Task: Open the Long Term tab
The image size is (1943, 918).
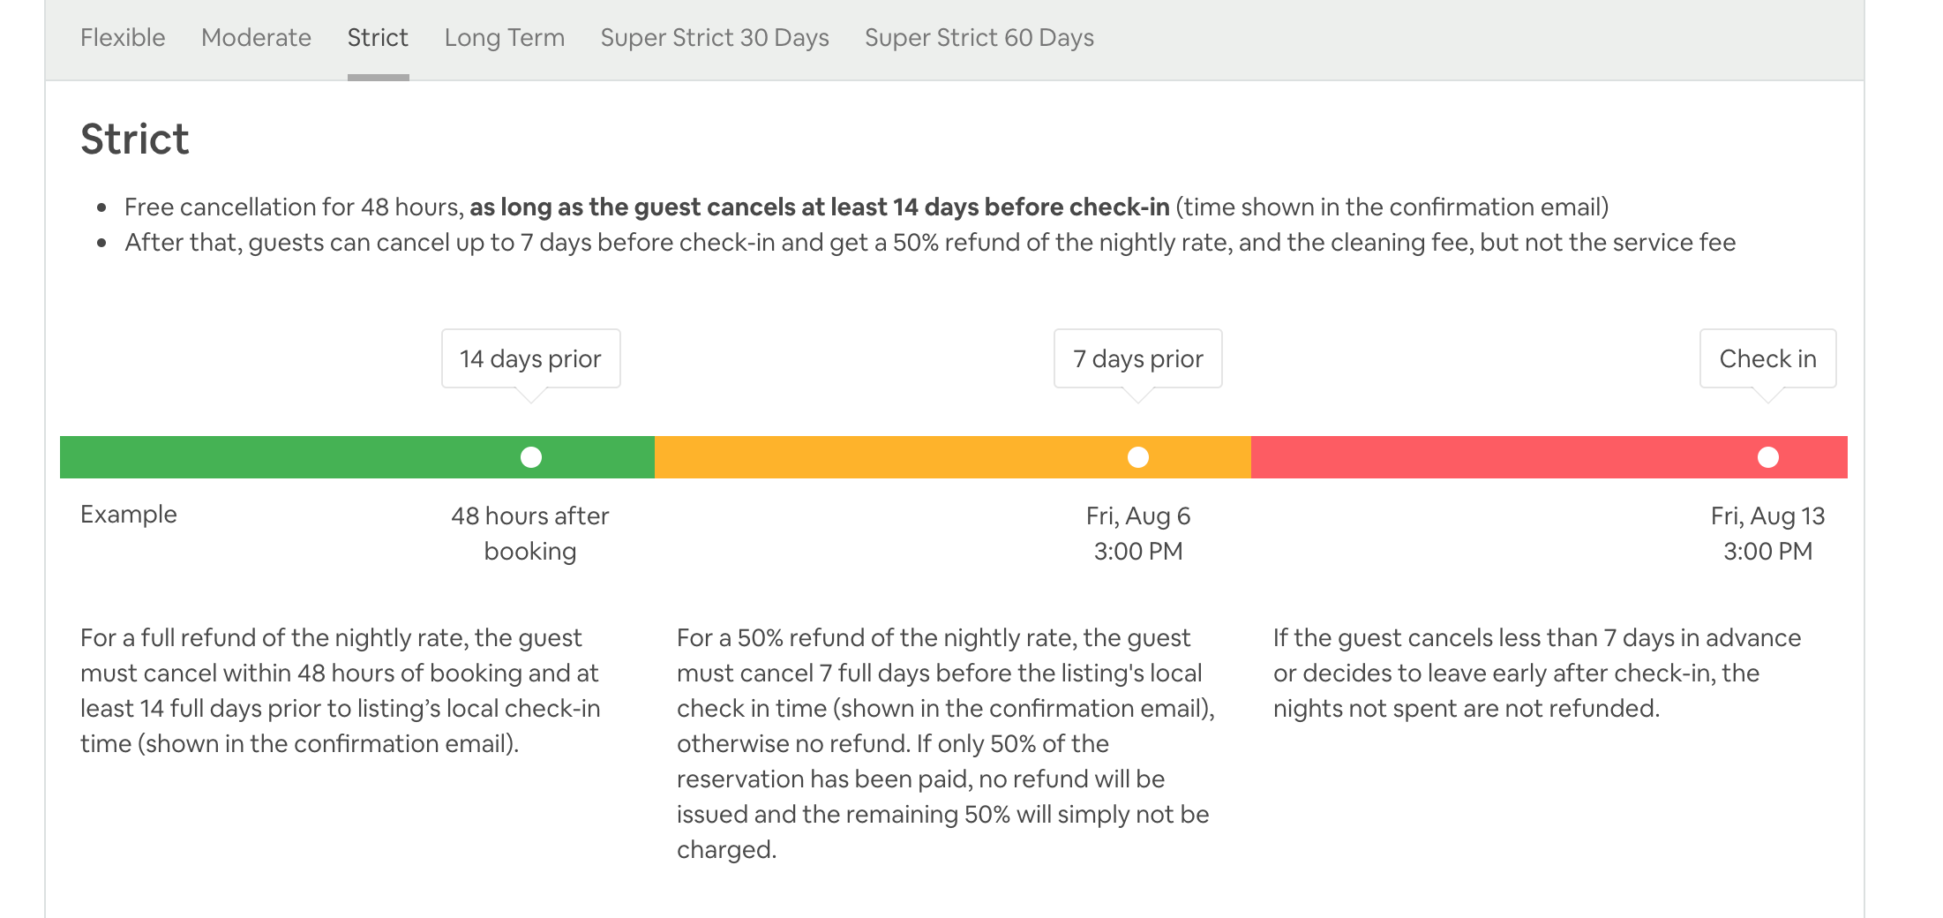Action: click(504, 38)
